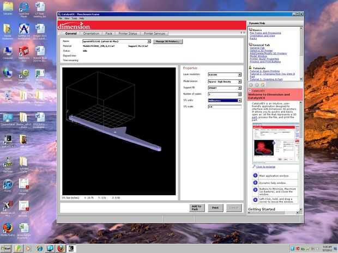This screenshot has width=338, height=253.
Task: Click the Print button
Action: (215, 208)
